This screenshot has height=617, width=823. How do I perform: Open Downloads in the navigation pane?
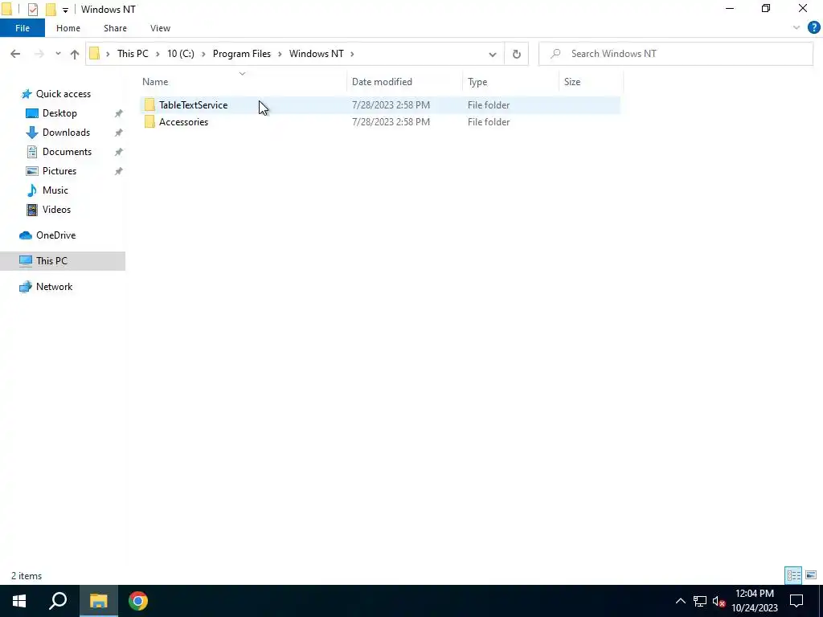point(66,133)
